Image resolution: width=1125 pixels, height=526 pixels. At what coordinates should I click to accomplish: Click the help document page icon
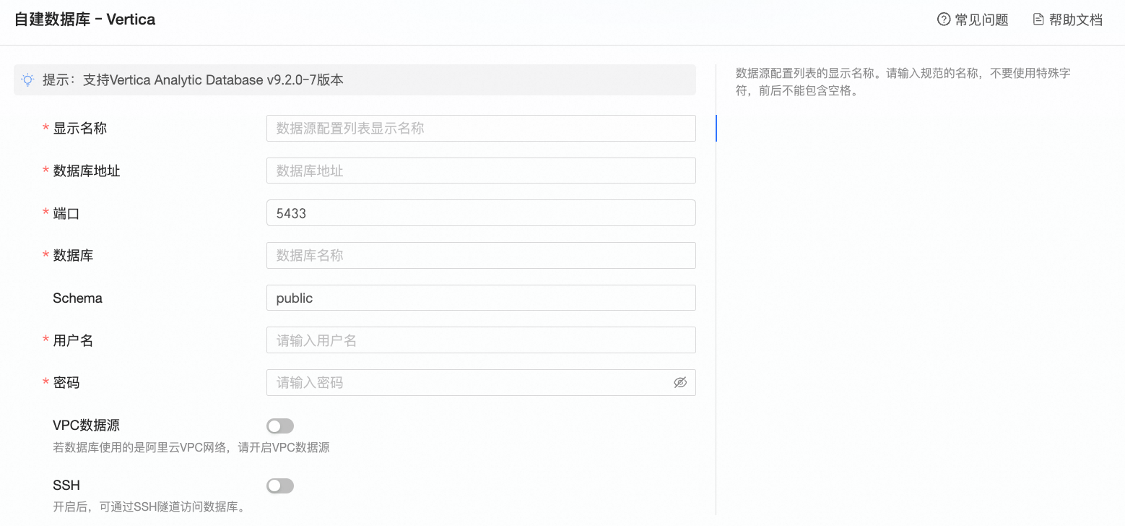pyautogui.click(x=1038, y=20)
